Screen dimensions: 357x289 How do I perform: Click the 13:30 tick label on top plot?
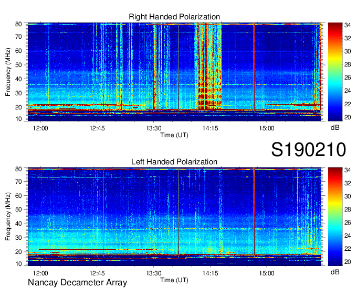[x=154, y=128]
